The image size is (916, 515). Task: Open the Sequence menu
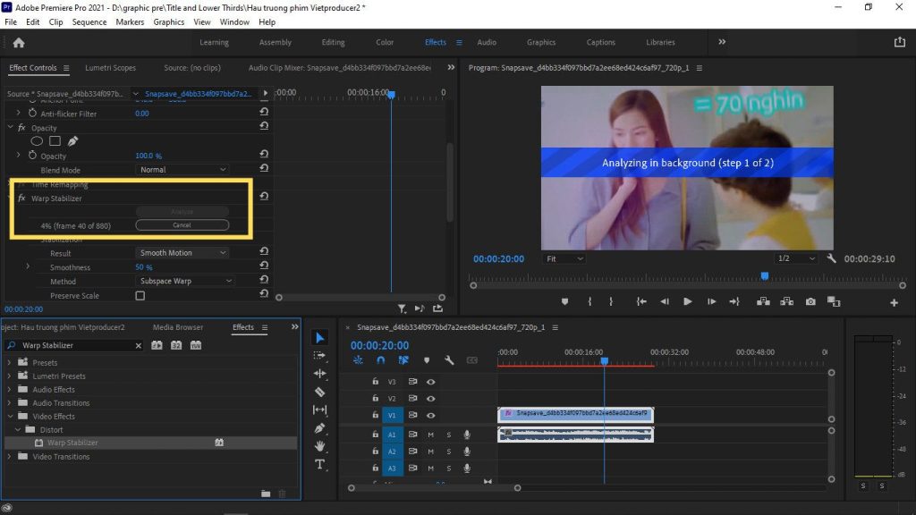tap(89, 21)
